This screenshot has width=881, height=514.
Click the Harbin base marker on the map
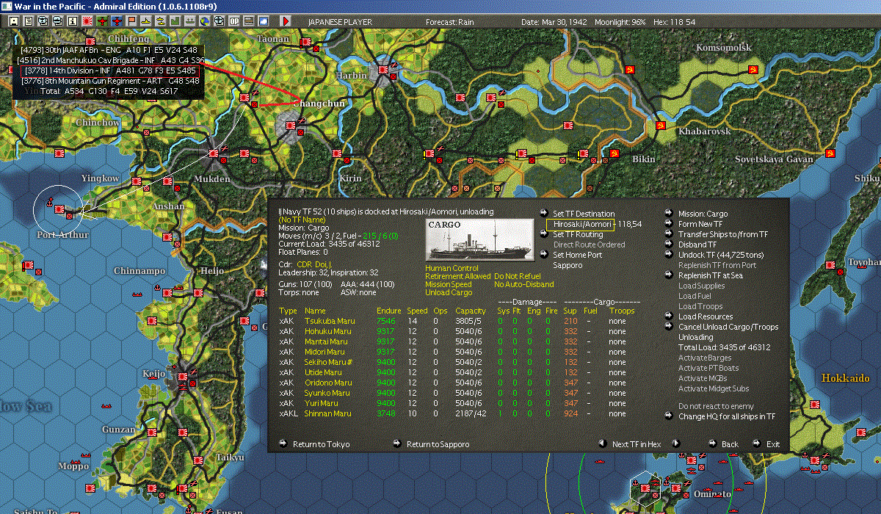click(x=383, y=70)
